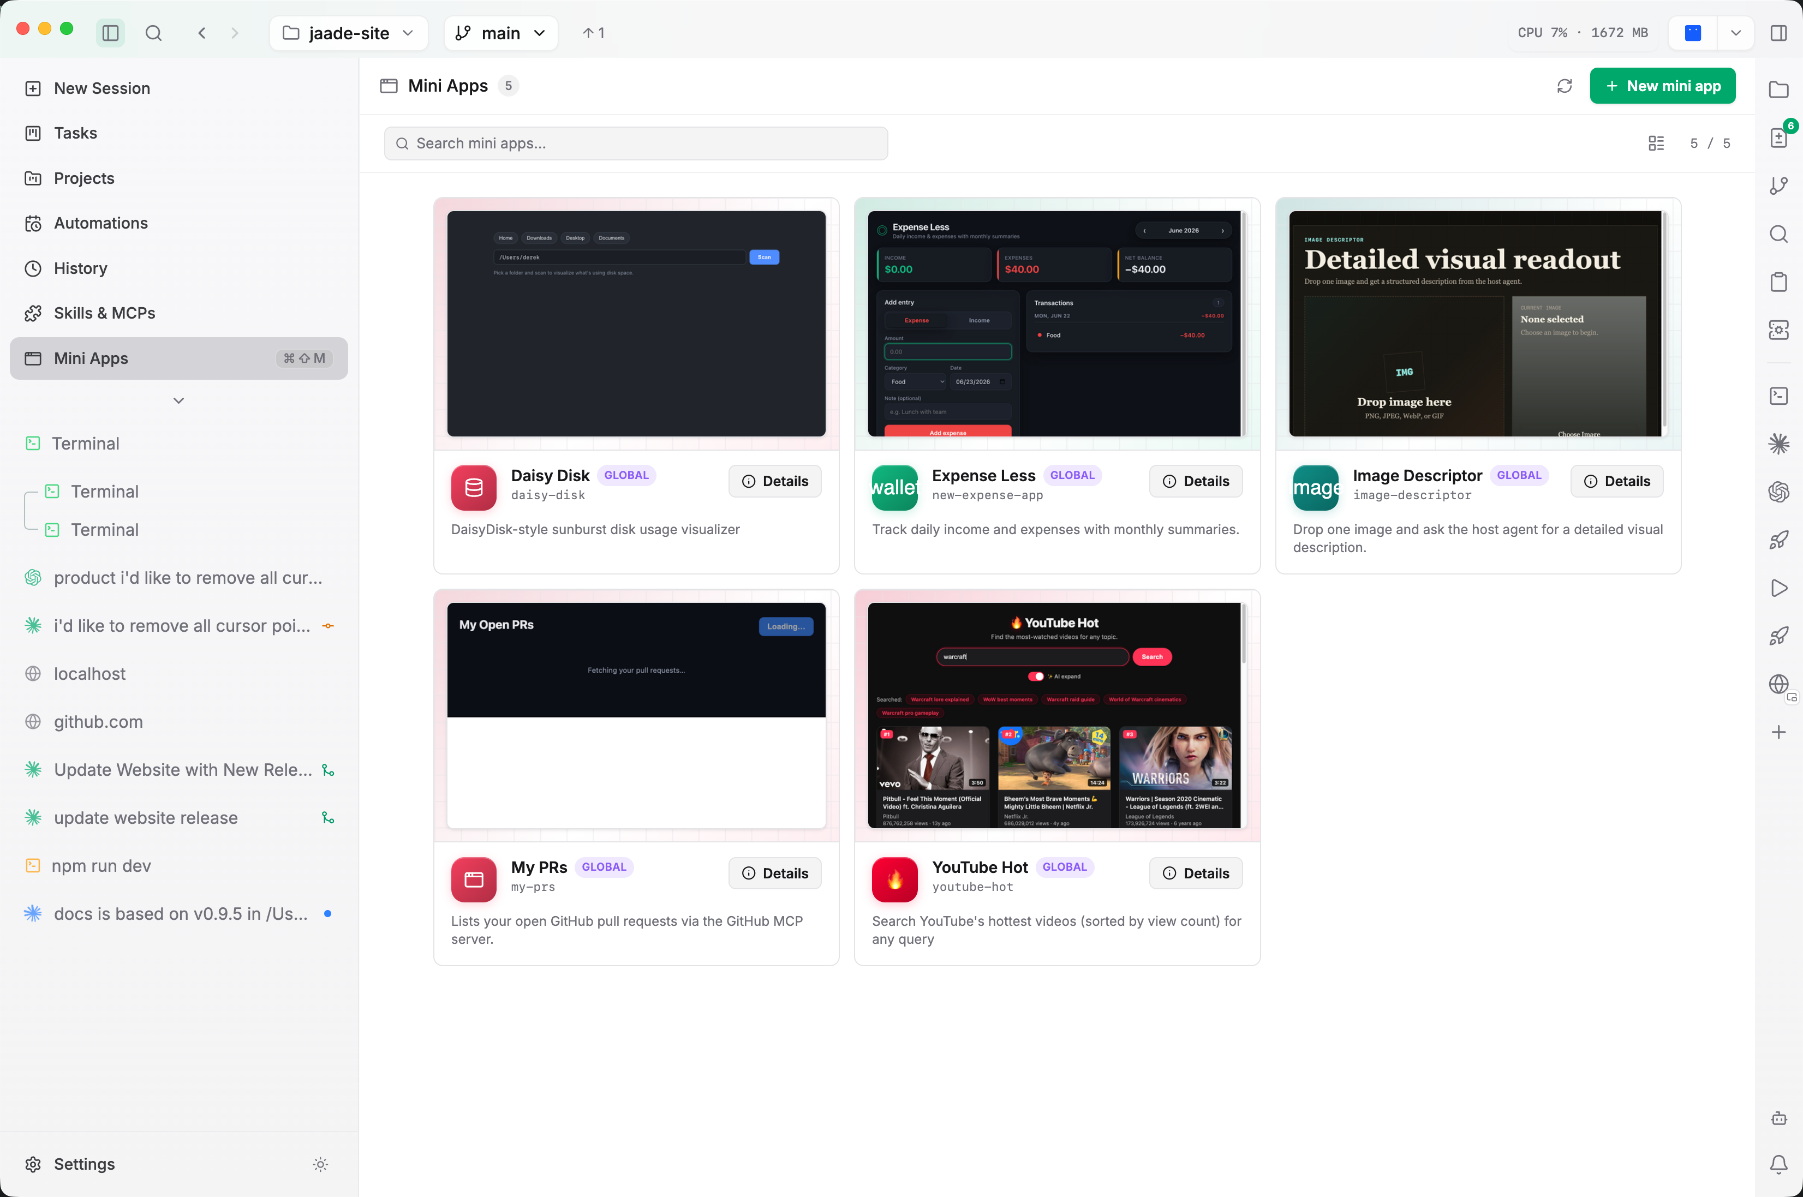Open the github.com browser session
1803x1197 pixels.
click(178, 721)
